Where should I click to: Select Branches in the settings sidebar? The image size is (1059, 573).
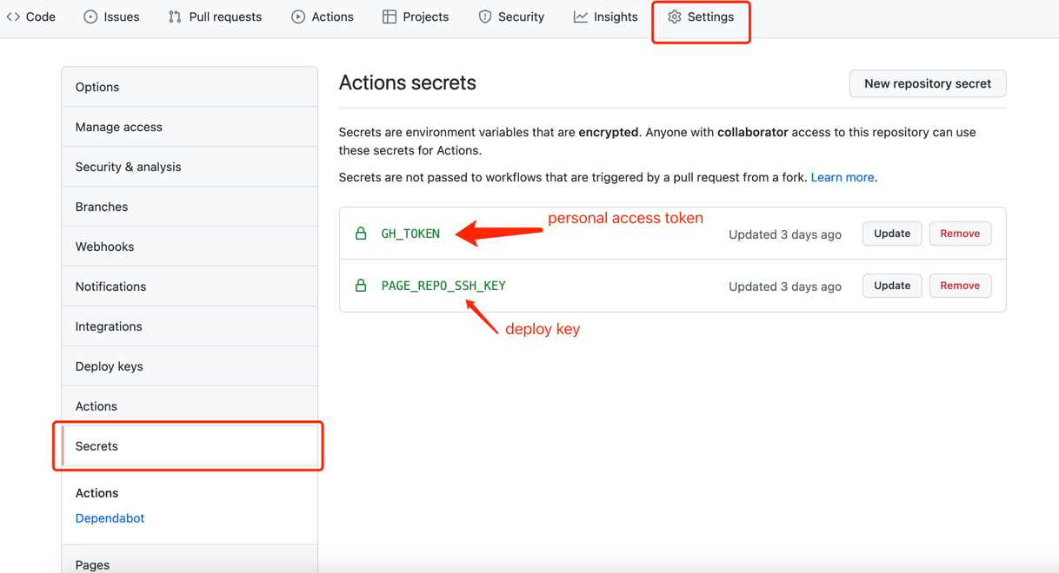pos(101,207)
